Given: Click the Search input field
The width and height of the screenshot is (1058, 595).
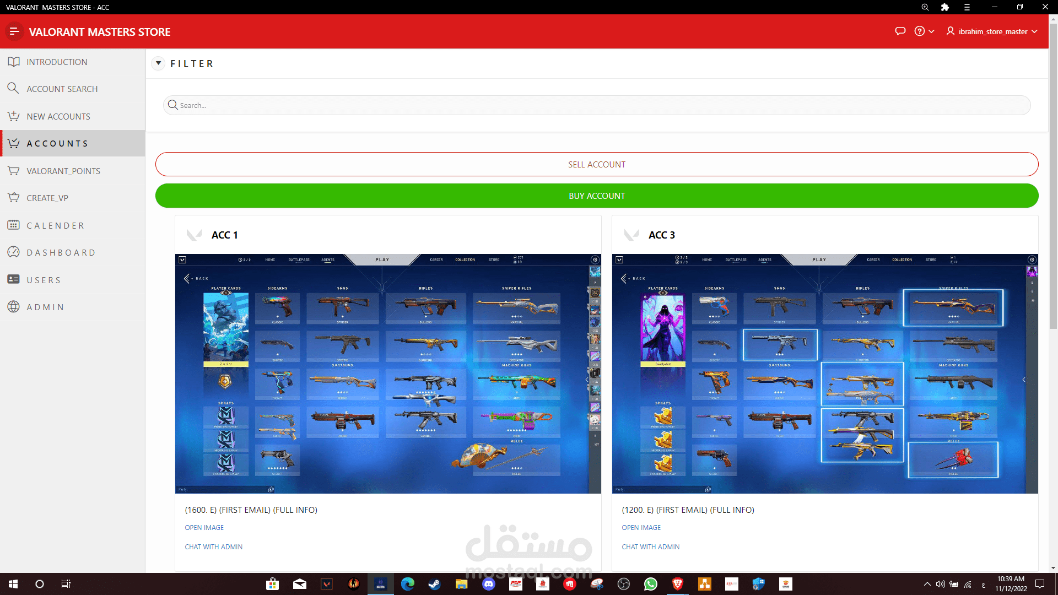Looking at the screenshot, I should (x=597, y=105).
